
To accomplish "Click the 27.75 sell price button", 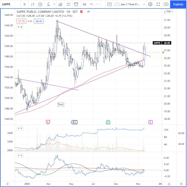I will (x=21, y=21).
